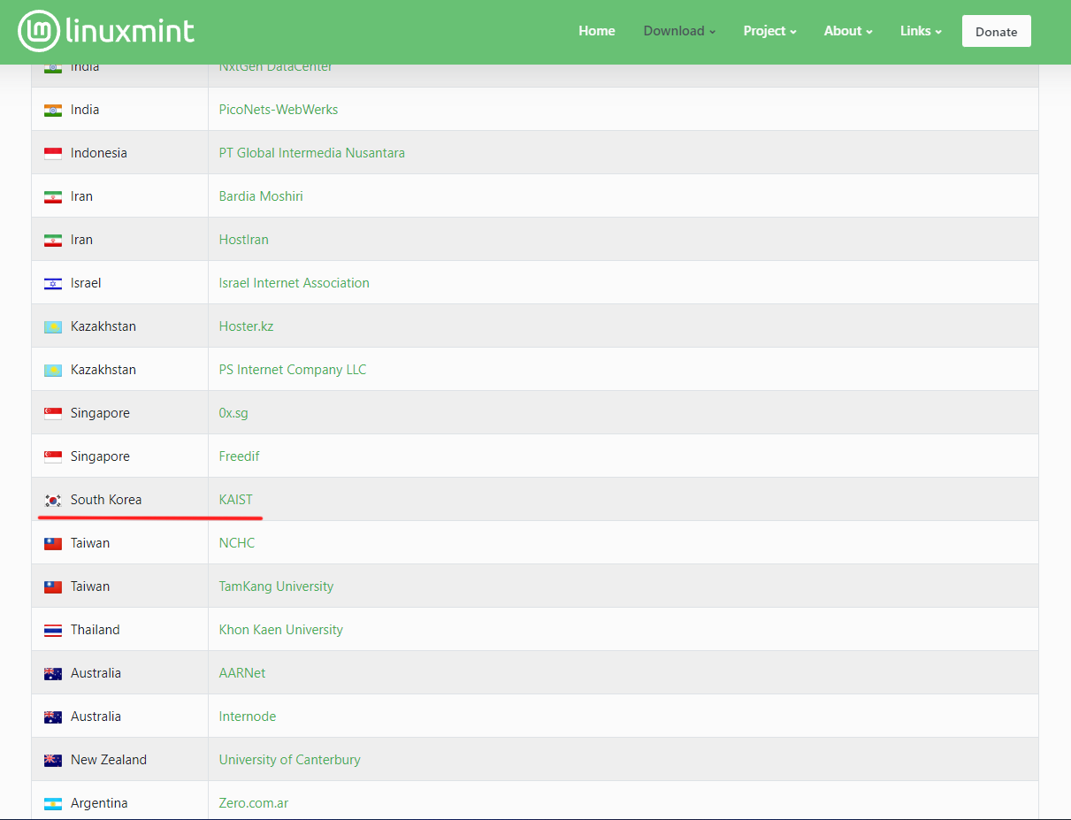Open the About dropdown
The image size is (1071, 820).
coord(848,31)
